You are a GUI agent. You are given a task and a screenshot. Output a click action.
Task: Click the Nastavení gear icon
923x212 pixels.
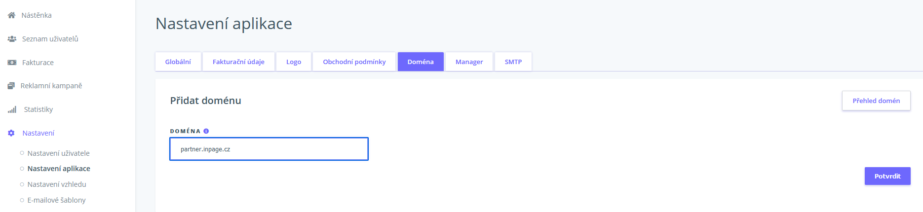tap(11, 133)
